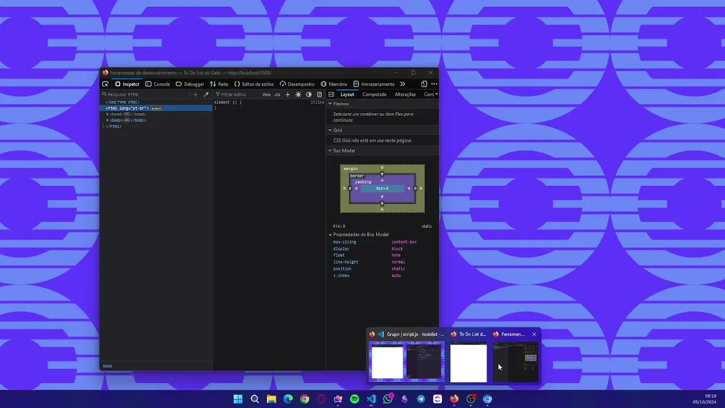Click the Filtrar estilos filter field
The image size is (725, 408).
tap(237, 95)
